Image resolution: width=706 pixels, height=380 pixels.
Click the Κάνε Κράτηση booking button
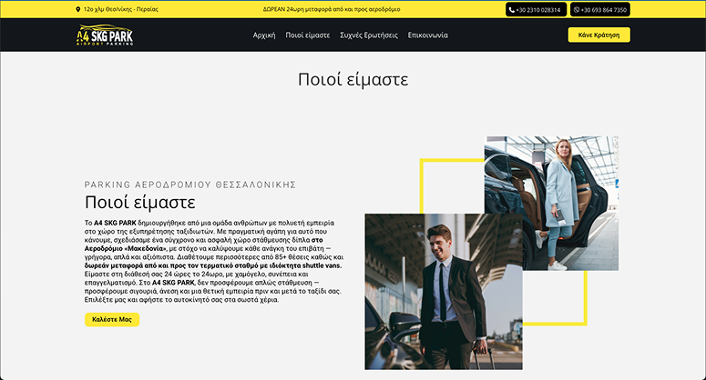(x=599, y=35)
